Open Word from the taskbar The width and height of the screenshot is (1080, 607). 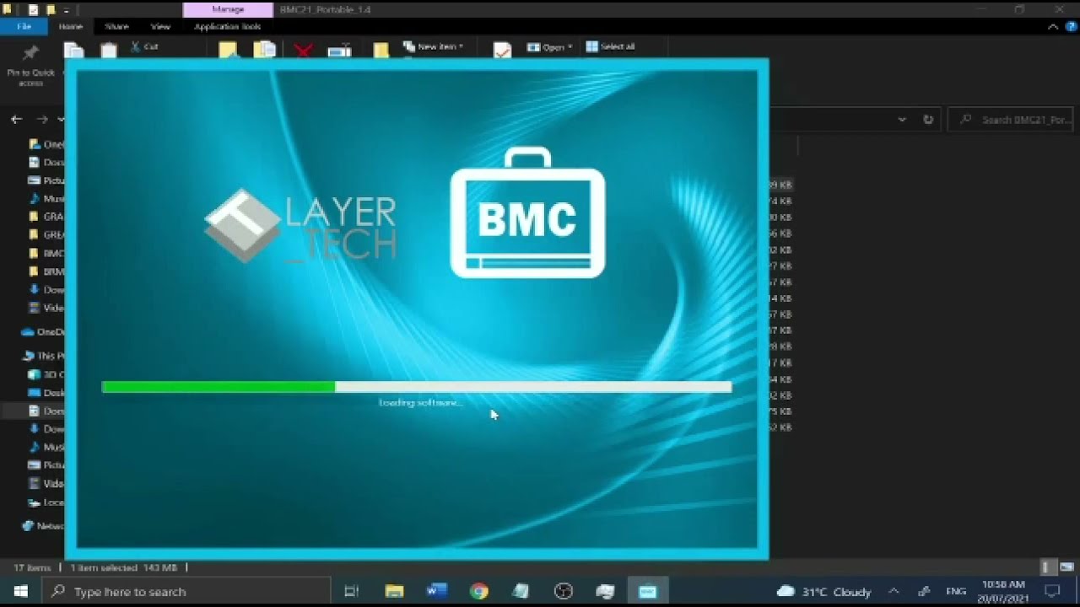point(436,592)
